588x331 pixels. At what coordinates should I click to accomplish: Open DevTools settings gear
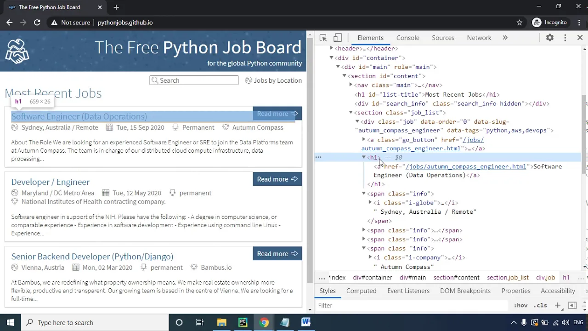(550, 38)
